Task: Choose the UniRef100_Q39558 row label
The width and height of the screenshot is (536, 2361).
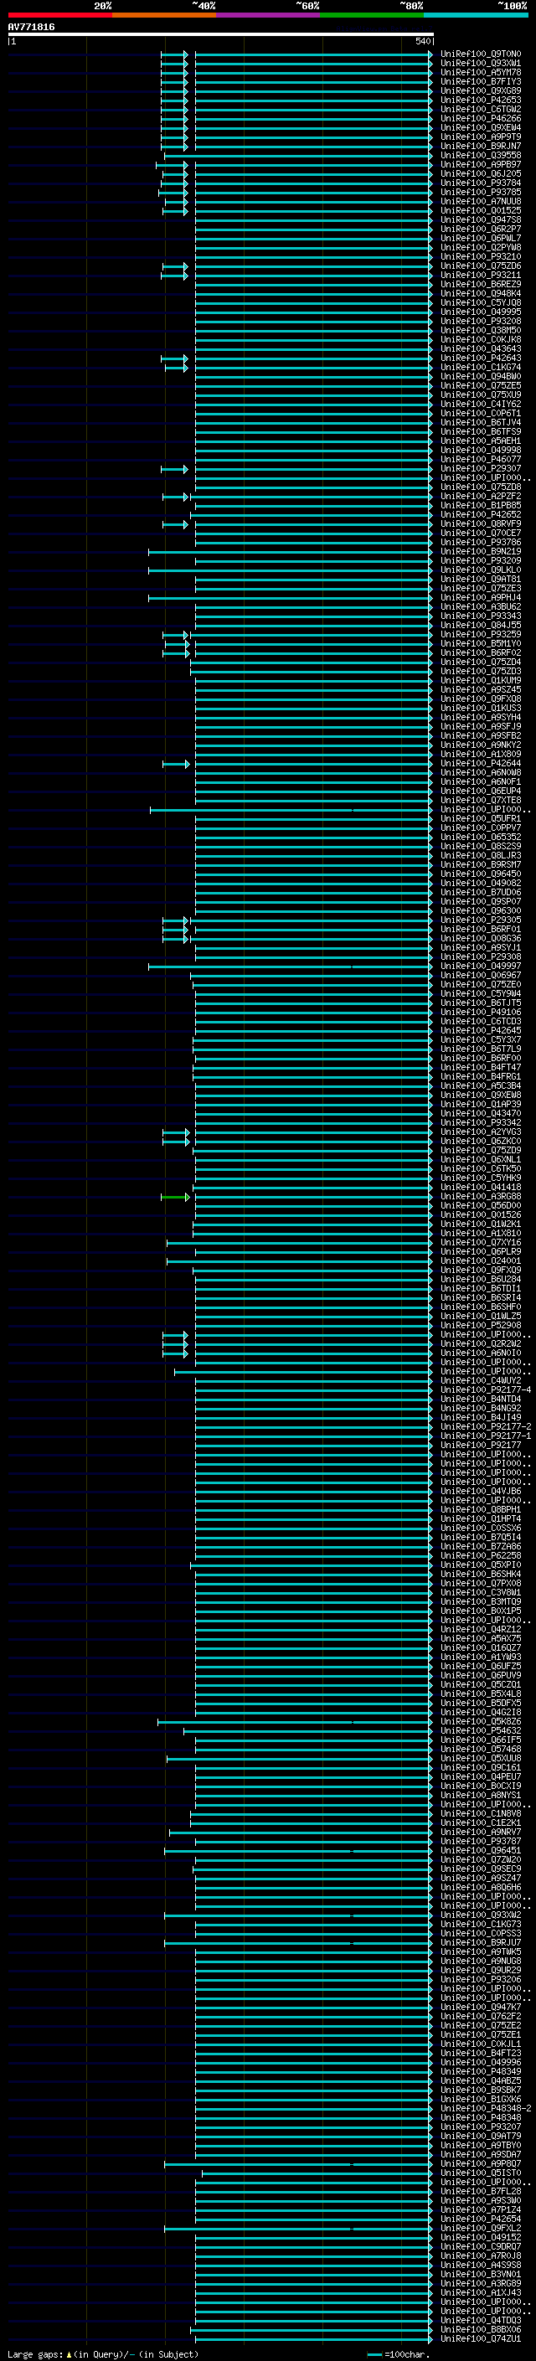Action: click(480, 155)
